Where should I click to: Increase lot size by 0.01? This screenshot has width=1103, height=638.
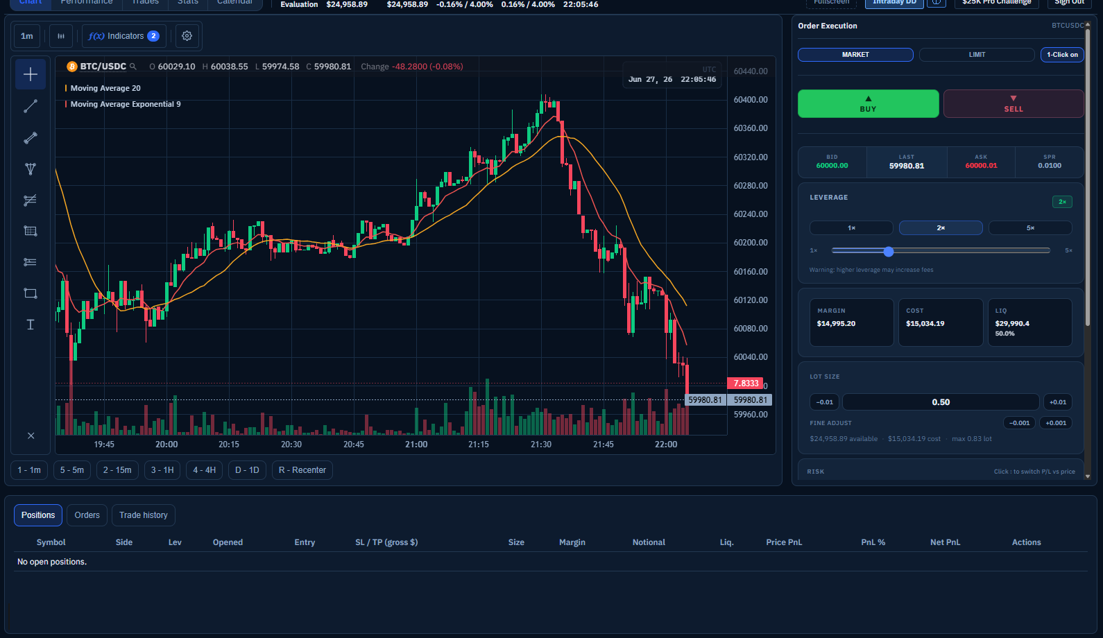pyautogui.click(x=1057, y=402)
